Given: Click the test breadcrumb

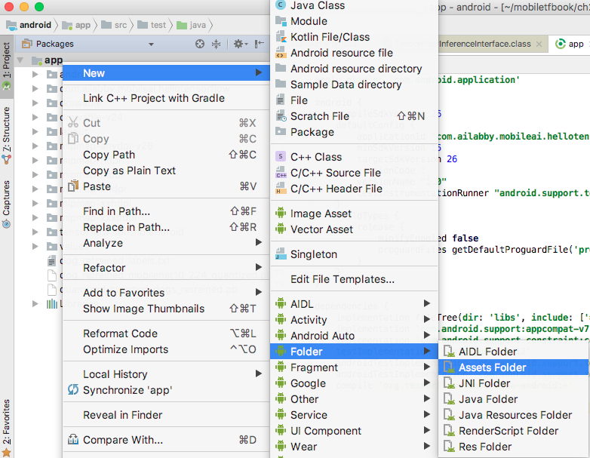Looking at the screenshot, I should [x=152, y=25].
